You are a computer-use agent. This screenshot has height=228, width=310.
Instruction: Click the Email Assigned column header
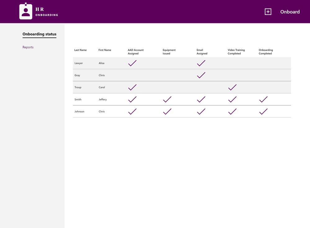coord(202,52)
